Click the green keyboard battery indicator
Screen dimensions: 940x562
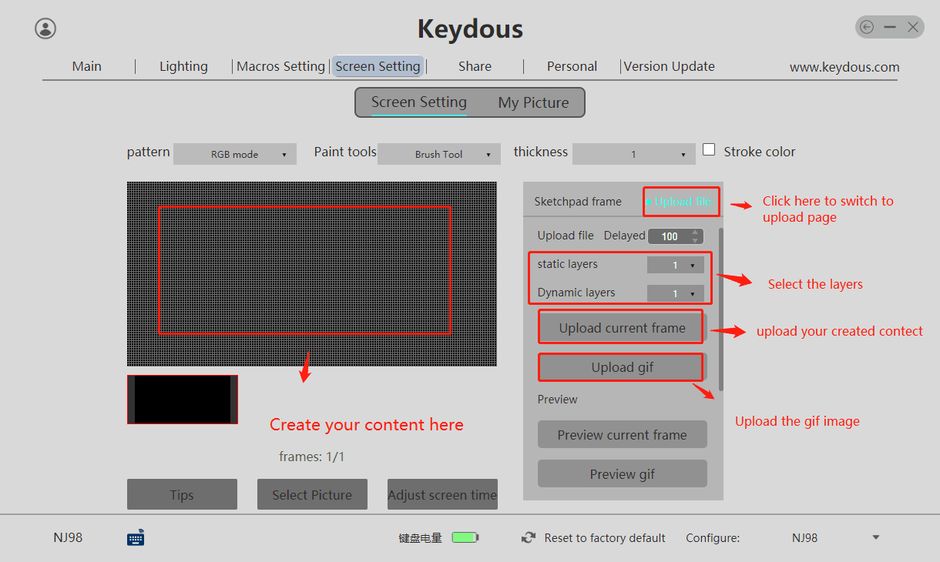(465, 538)
